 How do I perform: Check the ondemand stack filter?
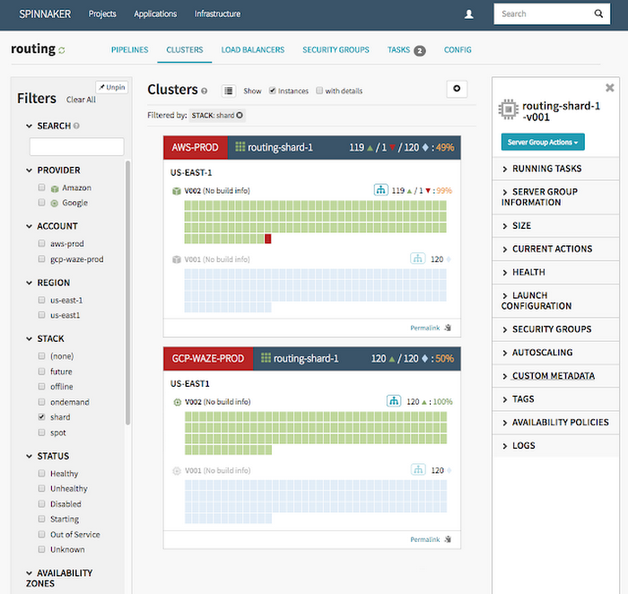coord(41,402)
